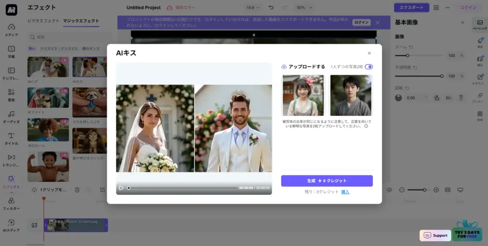Open the テンプレート templates panel
The width and height of the screenshot is (488, 246).
11,74
